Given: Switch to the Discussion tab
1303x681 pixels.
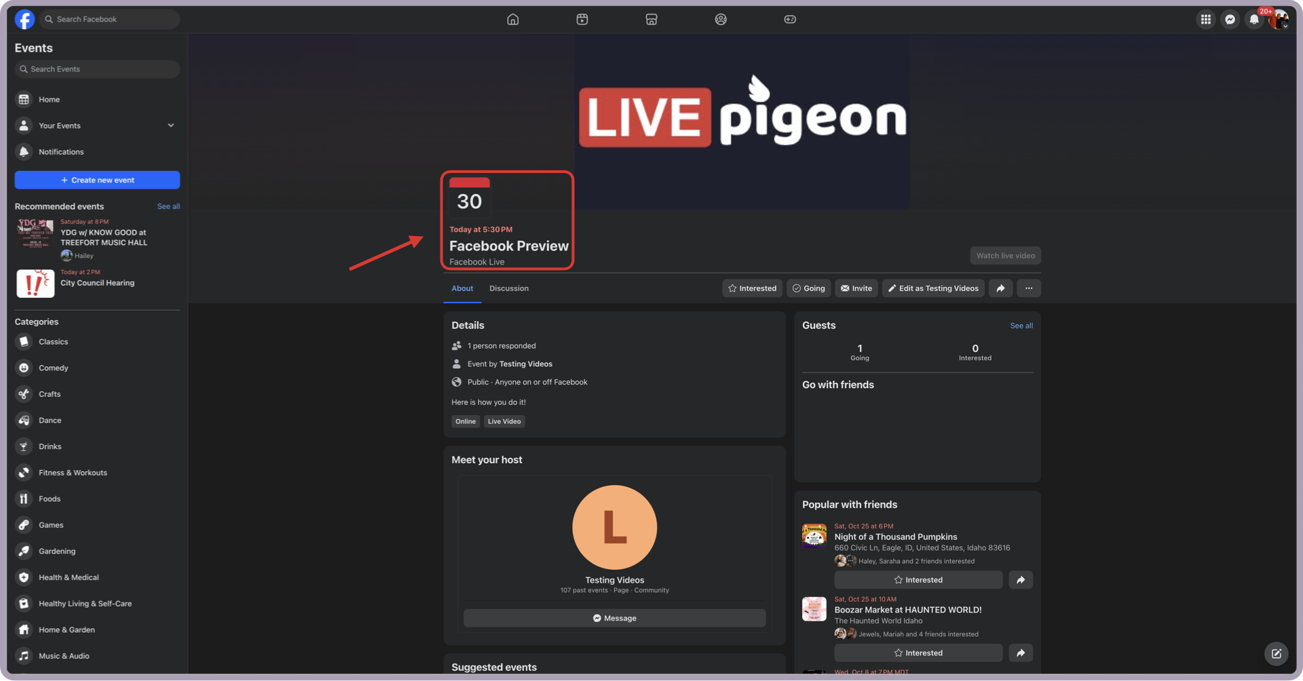Looking at the screenshot, I should (509, 288).
